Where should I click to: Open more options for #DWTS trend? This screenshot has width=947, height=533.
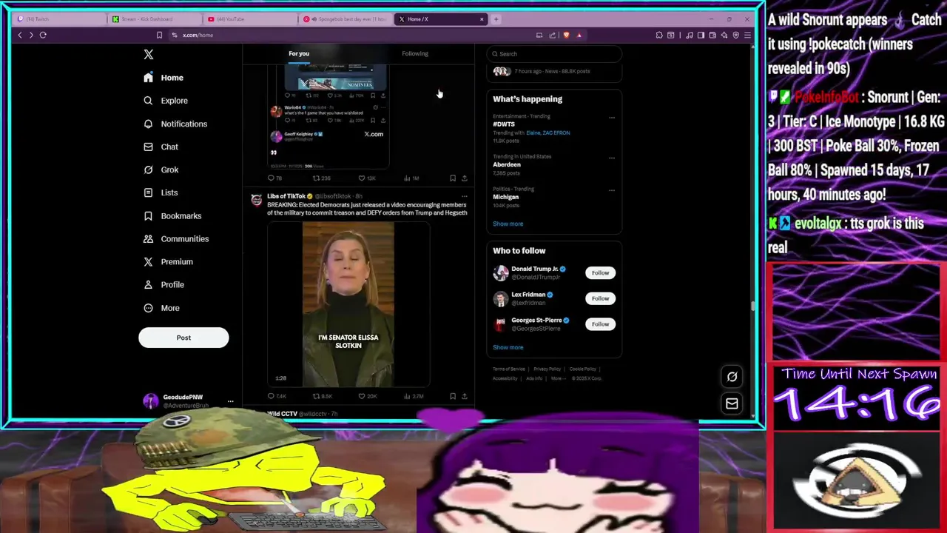612,117
